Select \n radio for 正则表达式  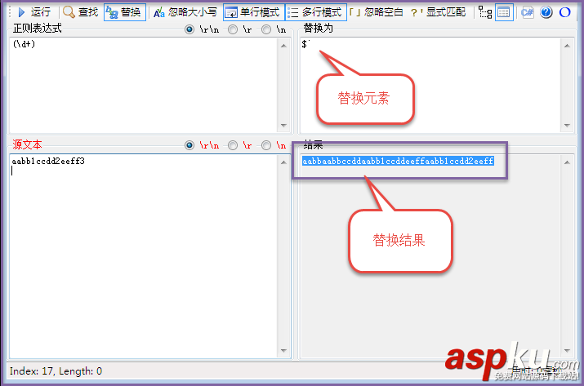pos(266,29)
